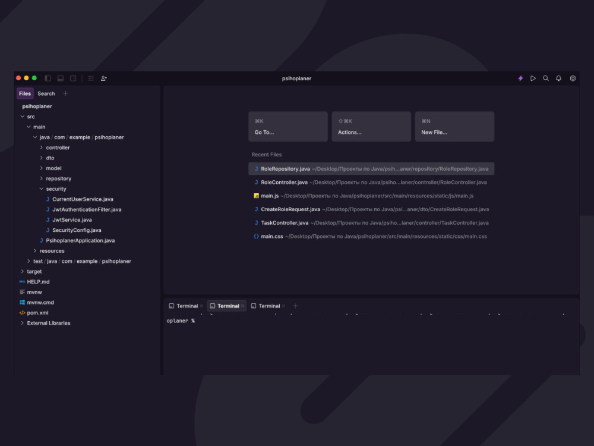Close the first Terminal tab
This screenshot has width=594, height=446.
pos(201,306)
